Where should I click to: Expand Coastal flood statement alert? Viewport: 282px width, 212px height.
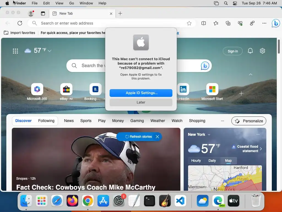[x=248, y=149]
